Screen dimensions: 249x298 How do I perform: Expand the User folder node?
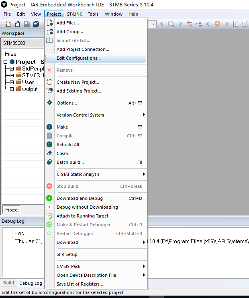pyautogui.click(x=12, y=82)
